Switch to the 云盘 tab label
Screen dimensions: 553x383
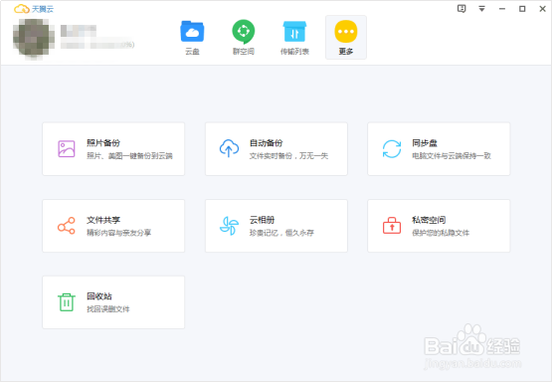pos(192,52)
